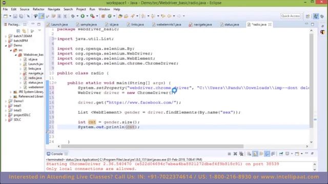Click the Back navigation arrow icon
328x184 pixels.
(x=169, y=16)
